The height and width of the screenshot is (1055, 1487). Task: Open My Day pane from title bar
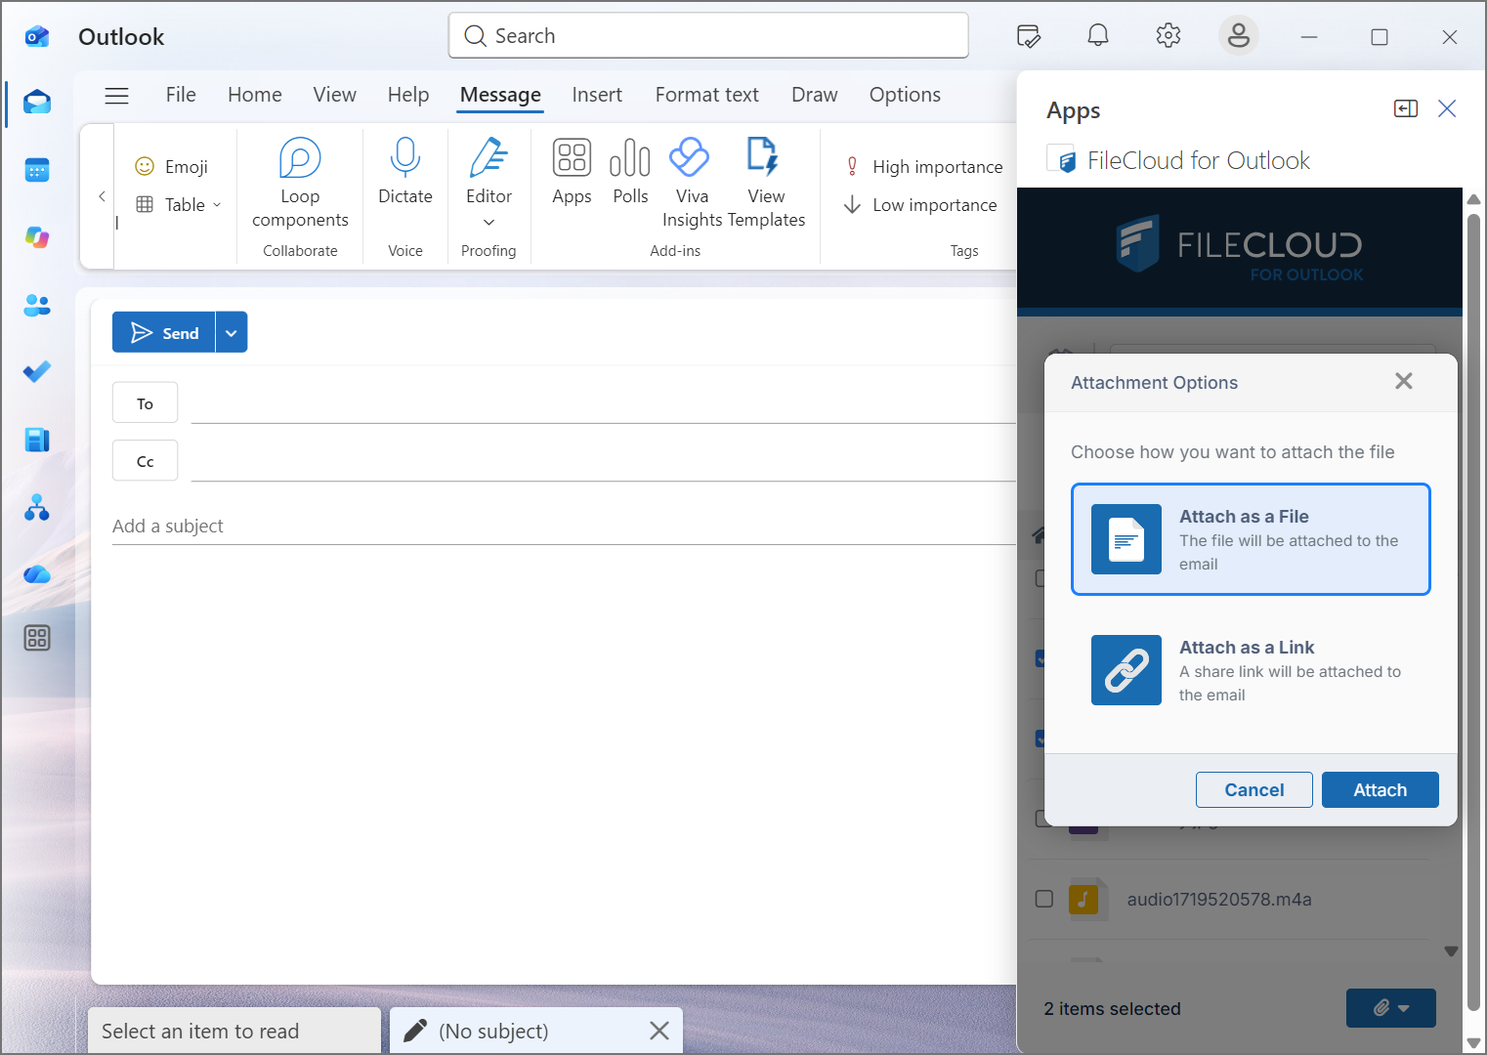[x=1028, y=37]
